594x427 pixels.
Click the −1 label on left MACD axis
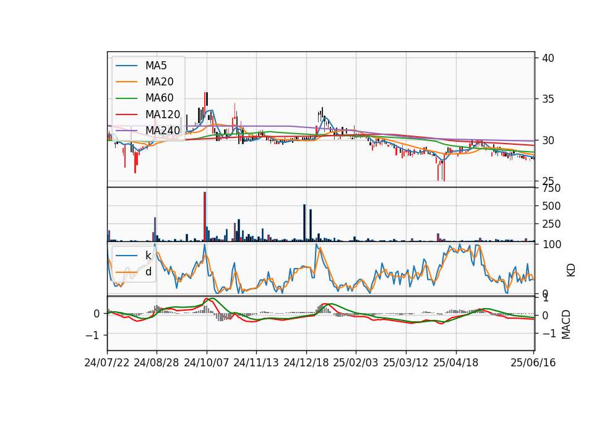tap(93, 335)
